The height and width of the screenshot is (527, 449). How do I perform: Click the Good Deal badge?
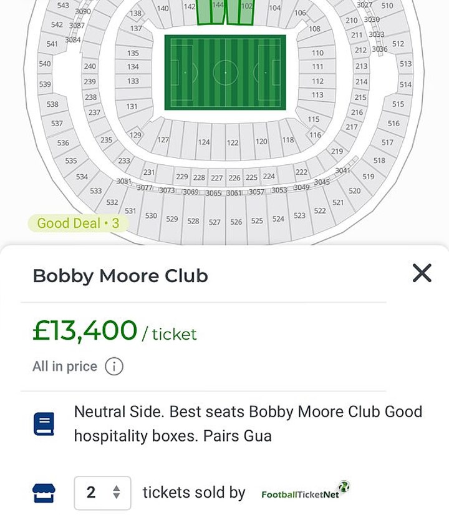pos(78,223)
